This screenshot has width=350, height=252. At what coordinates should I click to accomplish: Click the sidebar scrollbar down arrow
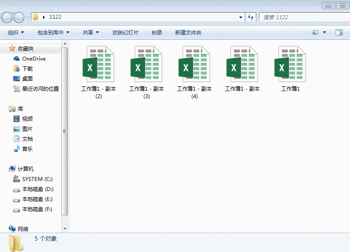coord(65,228)
